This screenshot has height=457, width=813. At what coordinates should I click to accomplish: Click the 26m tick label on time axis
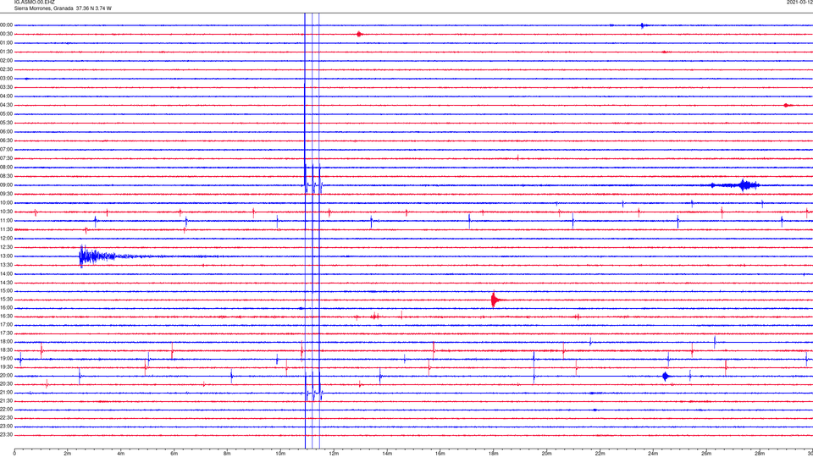tap(706, 454)
